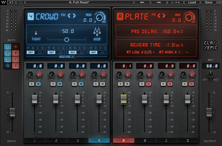Click the Wide crowd icon
222x146 pixels.
click(x=97, y=31)
